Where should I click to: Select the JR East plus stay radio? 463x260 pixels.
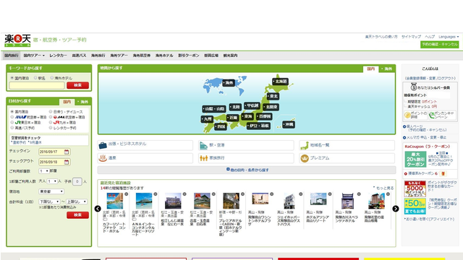(x=12, y=122)
